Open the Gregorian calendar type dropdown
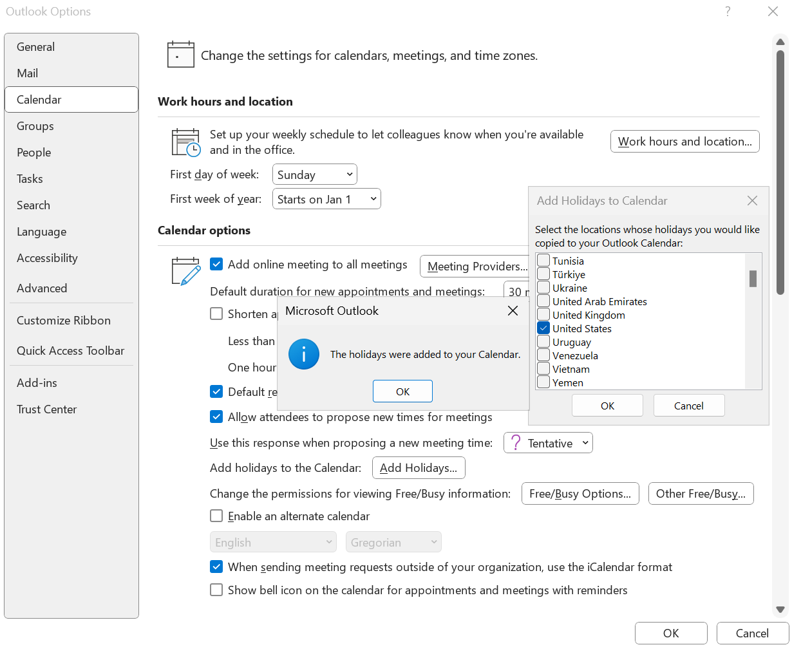Screen dimensions: 792x647 point(393,542)
